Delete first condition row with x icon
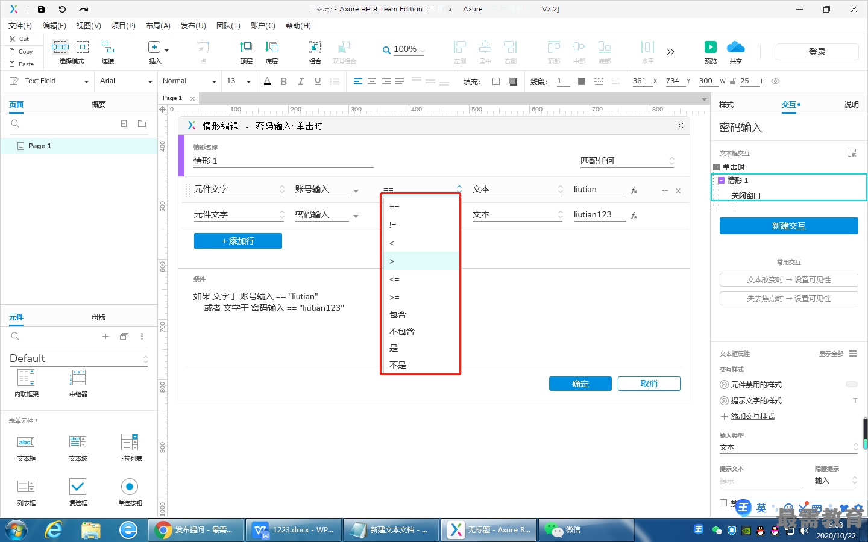The width and height of the screenshot is (868, 542). (x=678, y=191)
